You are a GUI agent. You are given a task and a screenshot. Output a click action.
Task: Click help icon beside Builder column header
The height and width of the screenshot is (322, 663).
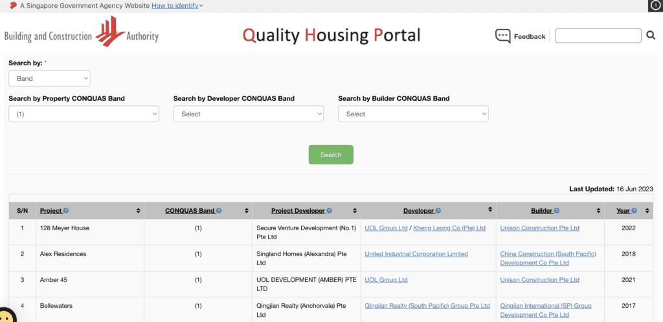click(x=557, y=211)
